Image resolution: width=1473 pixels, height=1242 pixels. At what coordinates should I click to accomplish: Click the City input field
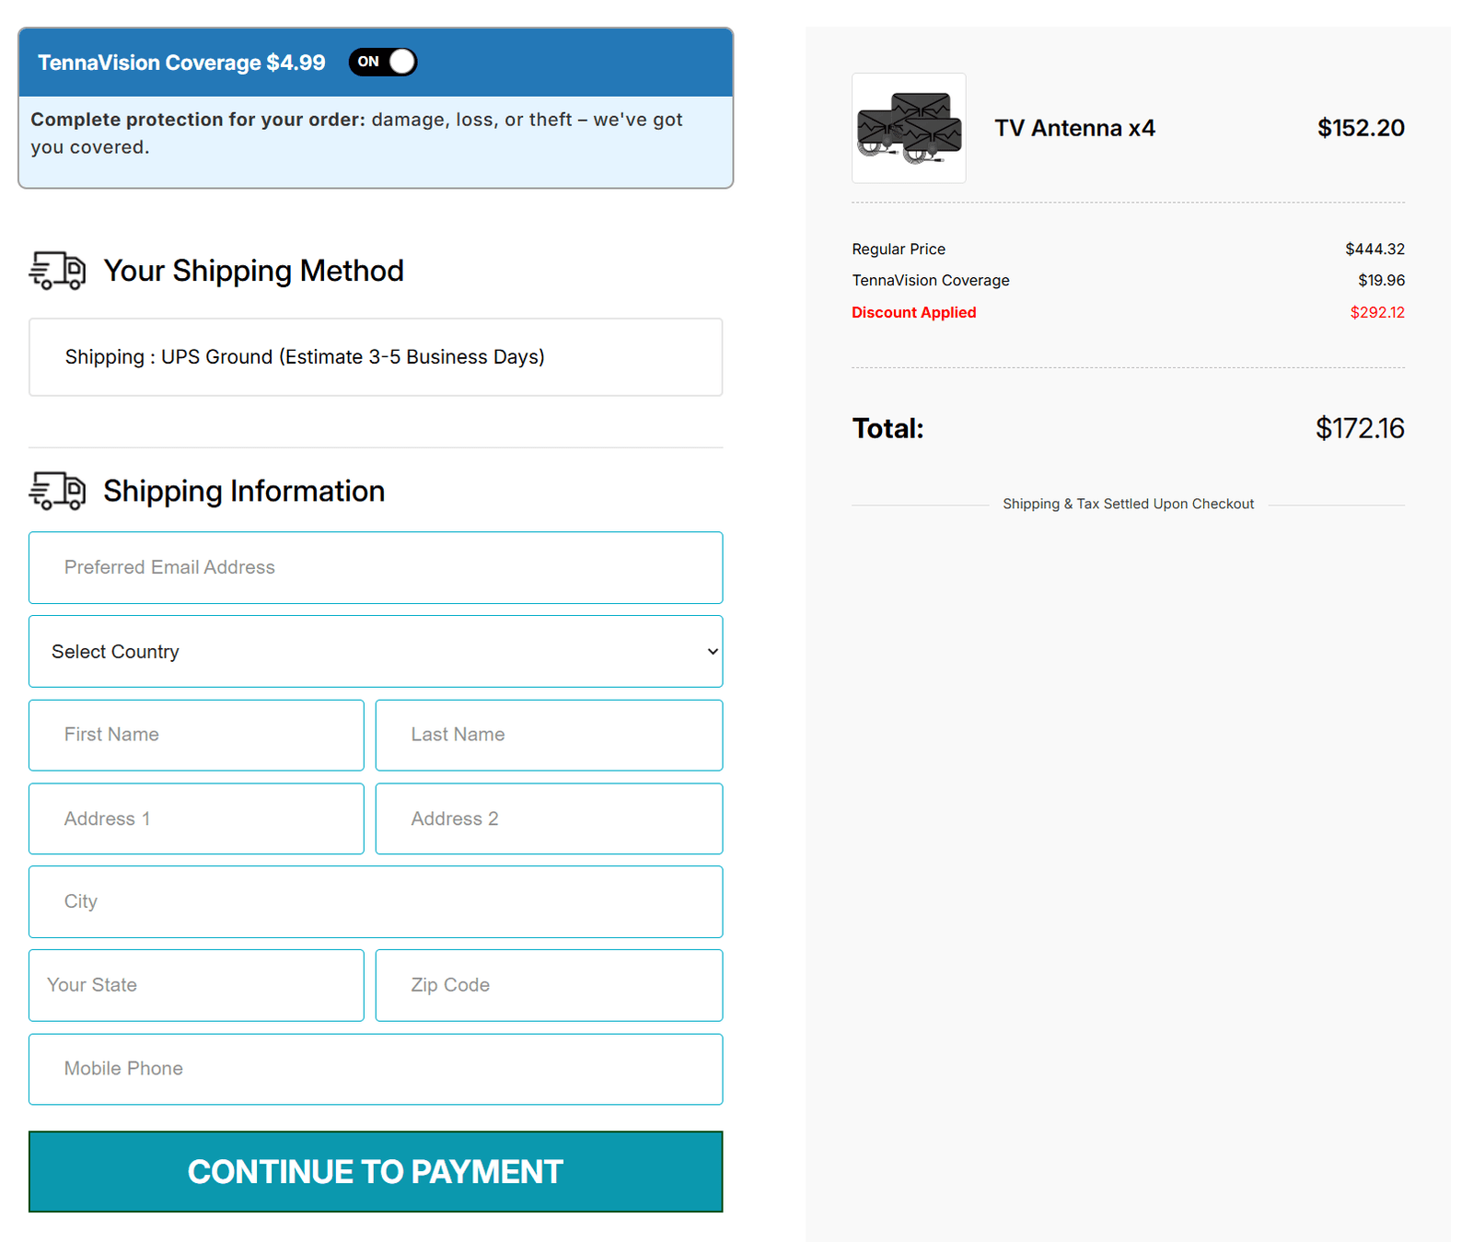click(x=375, y=901)
